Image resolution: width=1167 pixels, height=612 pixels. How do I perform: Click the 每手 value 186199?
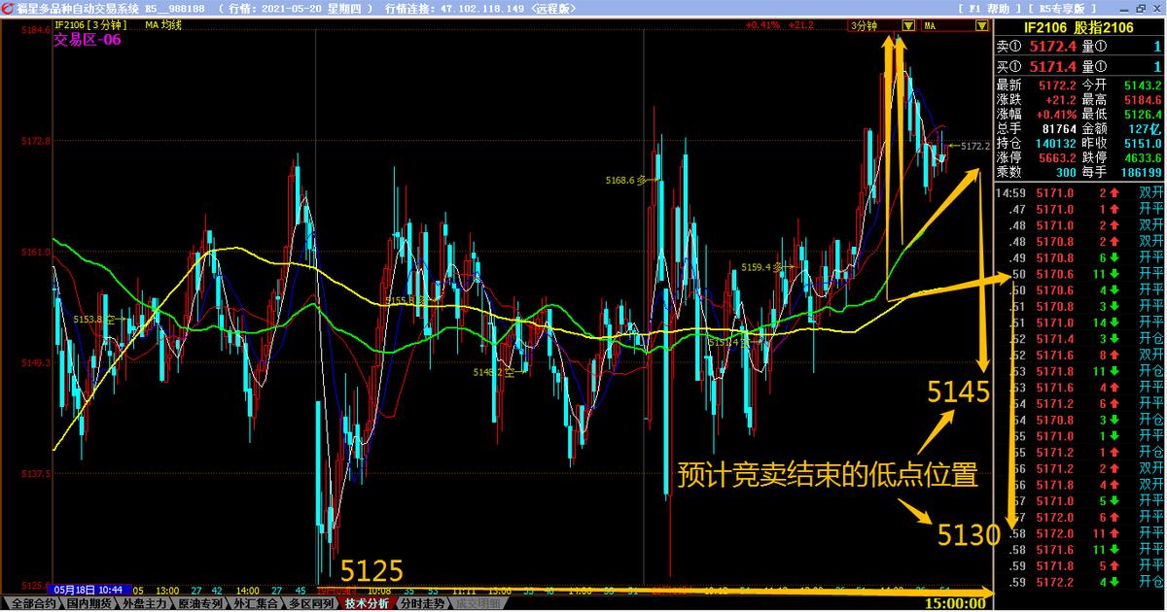[x=1140, y=172]
